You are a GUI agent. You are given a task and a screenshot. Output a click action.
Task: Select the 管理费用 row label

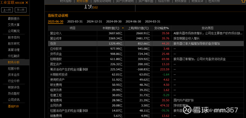coord(56,100)
